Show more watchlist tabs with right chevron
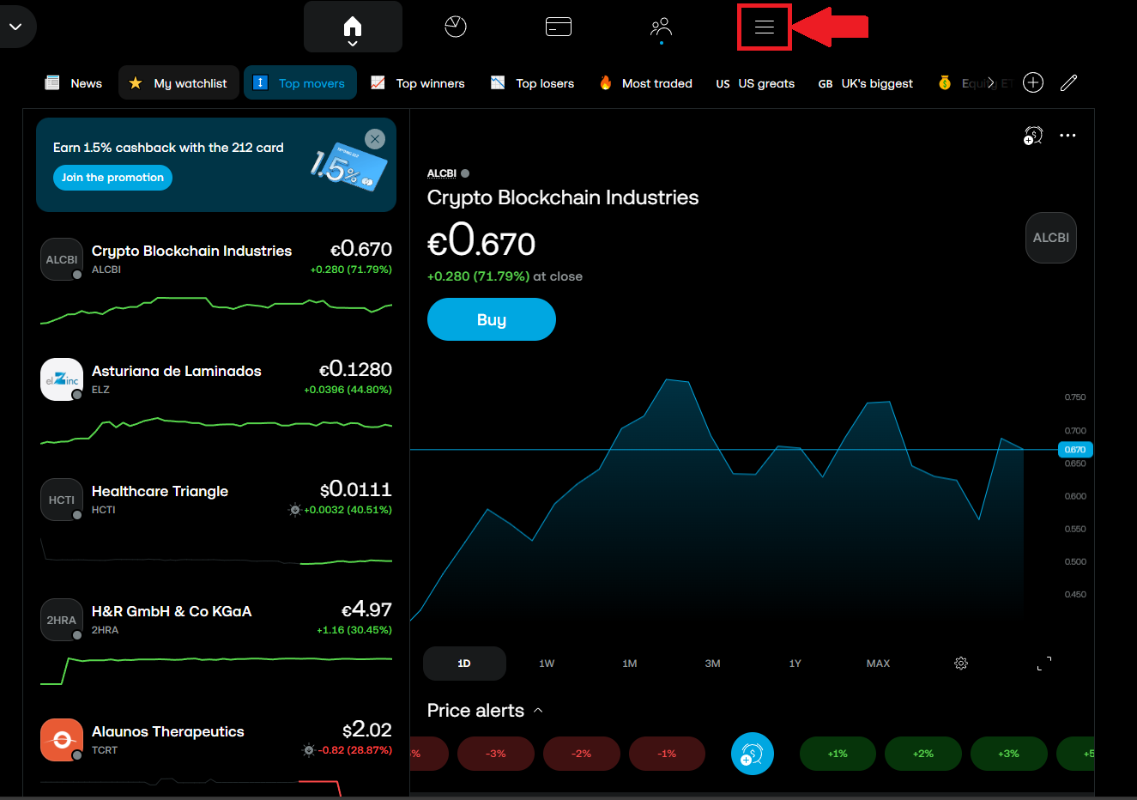Image resolution: width=1137 pixels, height=800 pixels. [991, 83]
